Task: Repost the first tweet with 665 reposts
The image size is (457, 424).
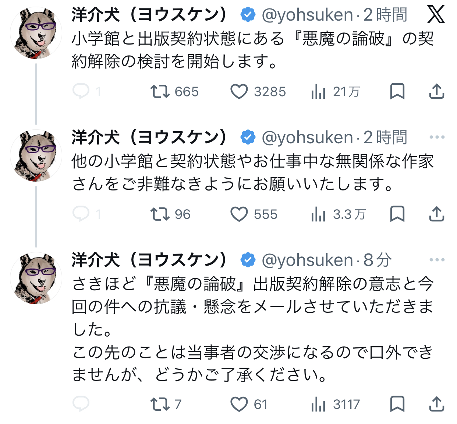Action: [x=160, y=91]
